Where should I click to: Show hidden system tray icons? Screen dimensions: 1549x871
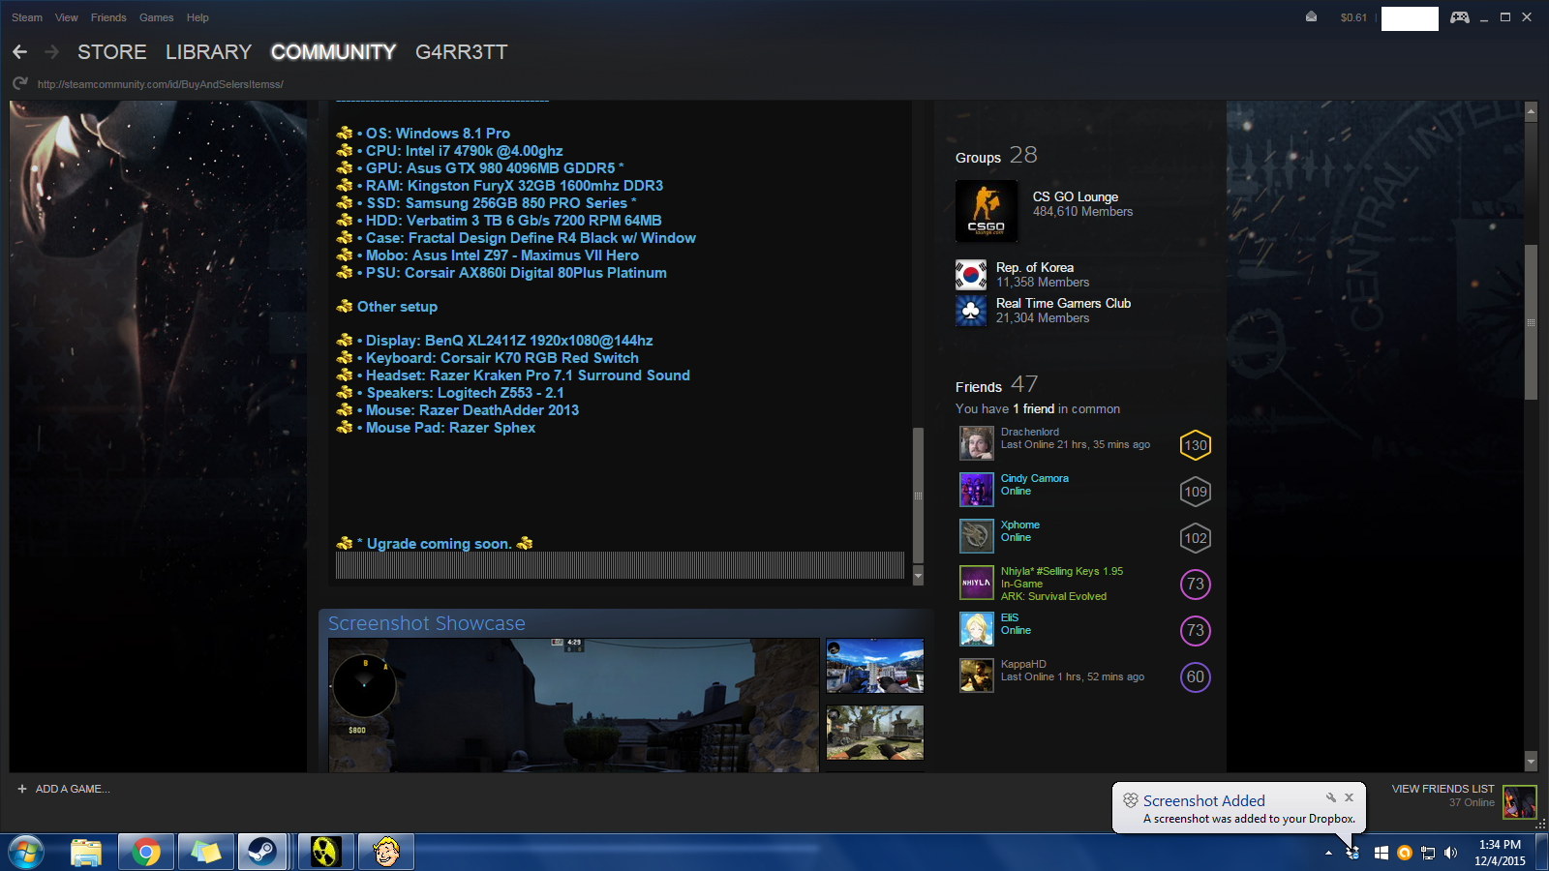(x=1328, y=853)
